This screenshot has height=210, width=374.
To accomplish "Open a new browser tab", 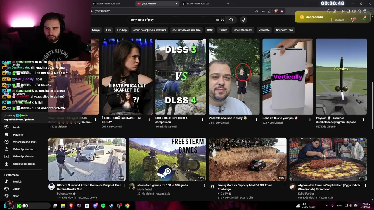I will point(228,3).
